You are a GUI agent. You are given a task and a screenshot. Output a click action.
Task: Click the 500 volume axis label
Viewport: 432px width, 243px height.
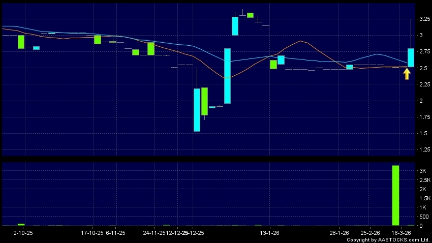(423, 217)
